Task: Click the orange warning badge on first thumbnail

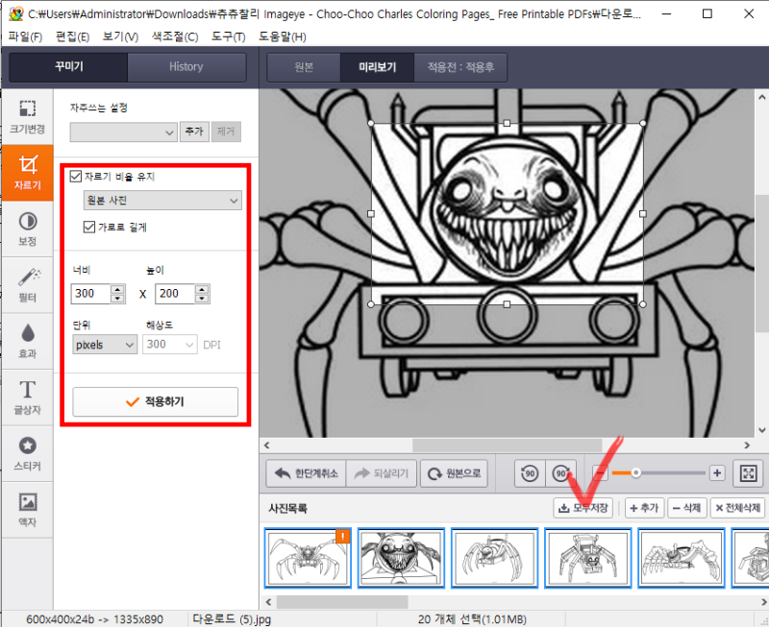Action: point(342,537)
